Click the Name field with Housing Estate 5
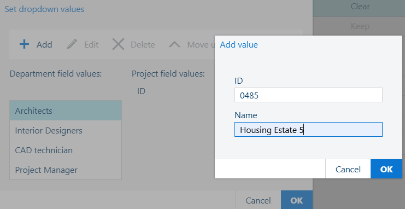This screenshot has width=405, height=209. [308, 129]
